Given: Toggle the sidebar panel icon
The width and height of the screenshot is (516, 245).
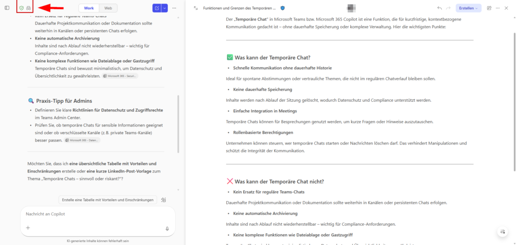Looking at the screenshot, I should click(x=7, y=8).
